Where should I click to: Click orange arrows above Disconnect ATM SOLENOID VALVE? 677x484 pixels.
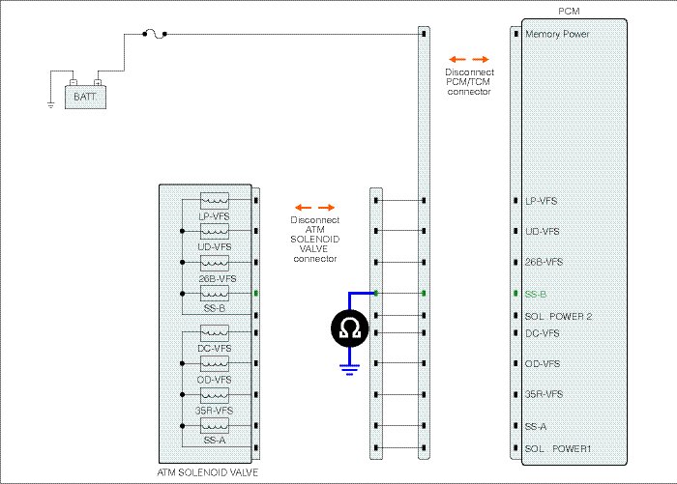314,208
